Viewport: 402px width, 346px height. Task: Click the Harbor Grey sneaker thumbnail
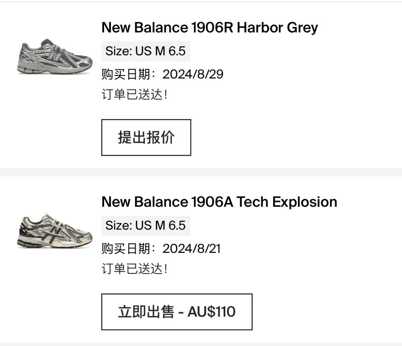[x=55, y=56]
